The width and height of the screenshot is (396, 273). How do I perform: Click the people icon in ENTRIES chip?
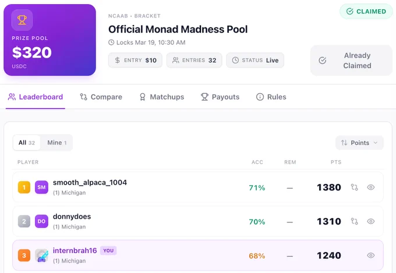[x=175, y=60]
